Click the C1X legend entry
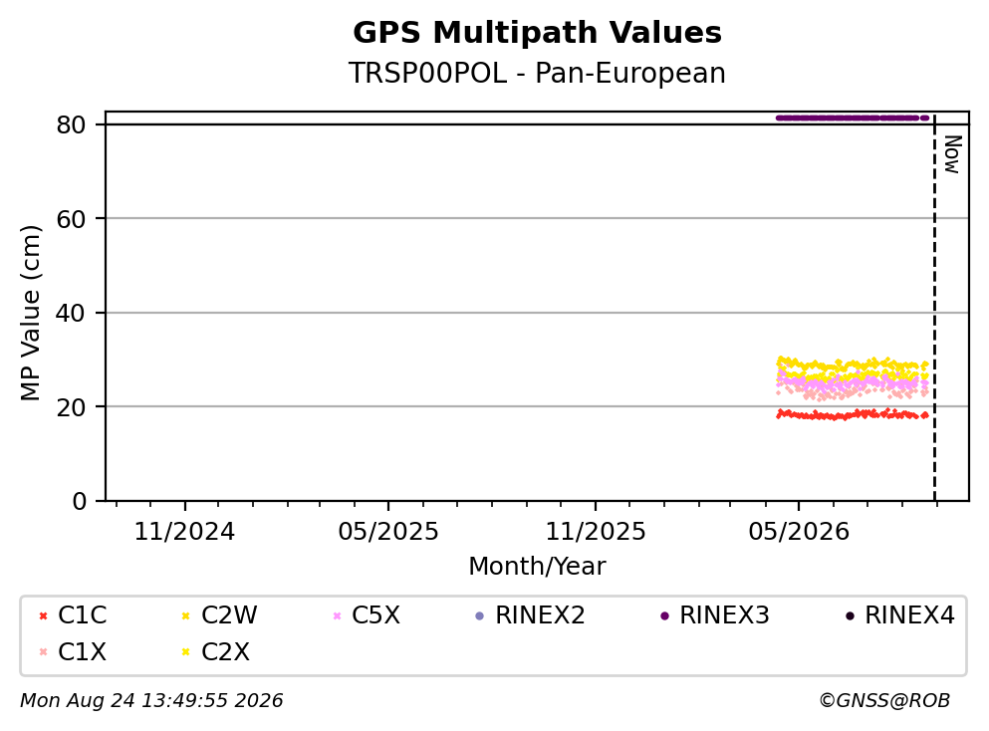The image size is (989, 731). [73, 652]
